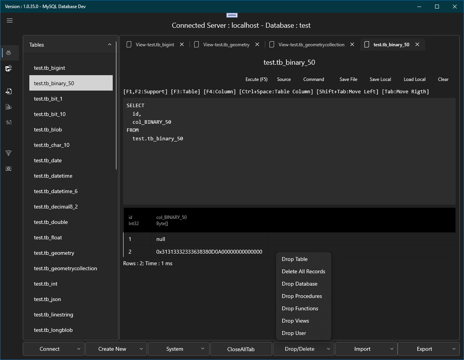The image size is (464, 360).
Task: Select test.tb_json table
Action: coord(71,299)
